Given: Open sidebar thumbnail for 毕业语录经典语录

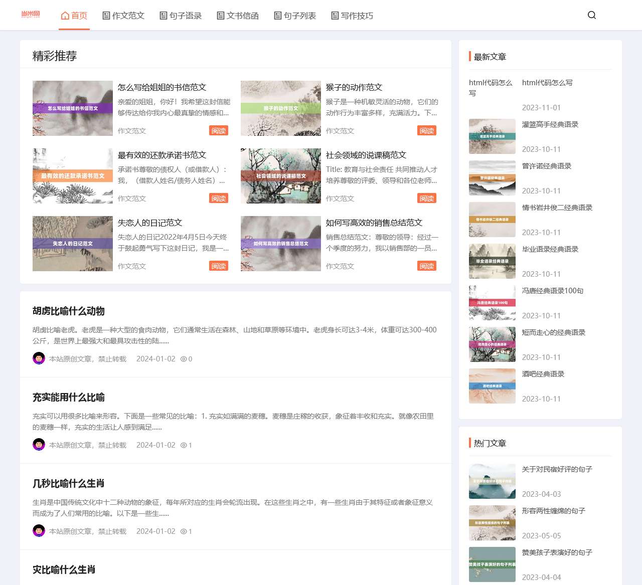Looking at the screenshot, I should pyautogui.click(x=492, y=261).
